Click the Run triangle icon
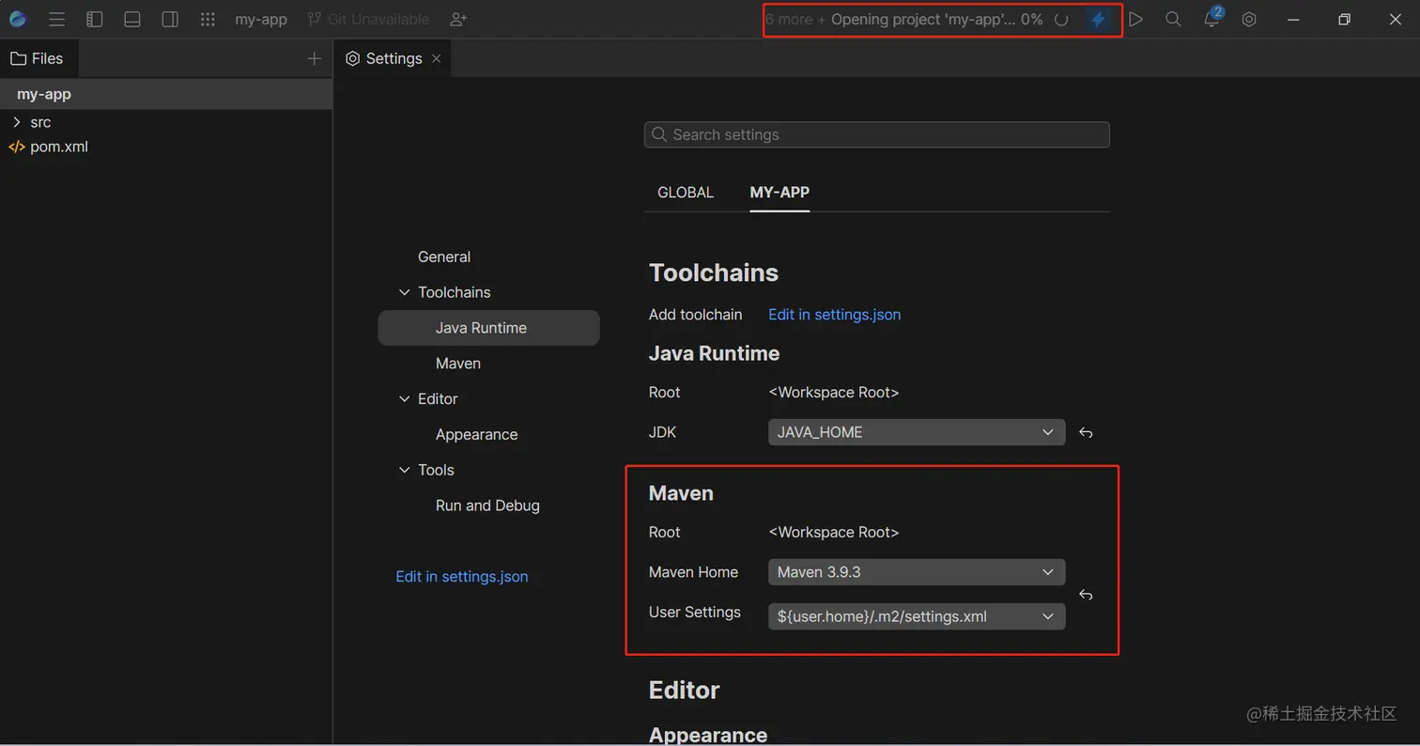This screenshot has width=1420, height=746. tap(1135, 19)
